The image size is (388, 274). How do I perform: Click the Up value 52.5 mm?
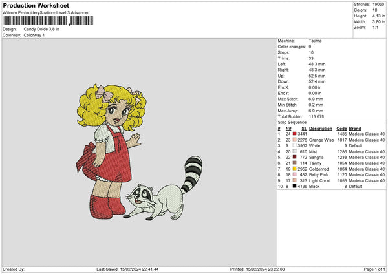(317, 76)
